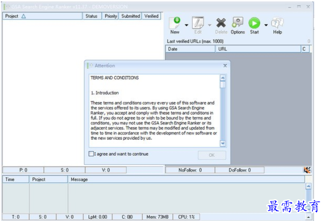Open the Start button dropdown arrow
Screen dimensions: 324x221
click(266, 25)
